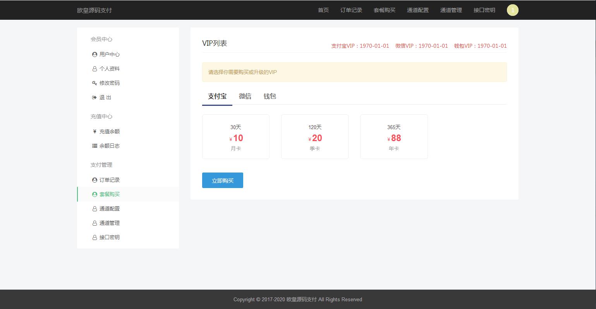Click the lock icon beside 接口密钥 in sidebar
Image resolution: width=596 pixels, height=309 pixels.
94,238
